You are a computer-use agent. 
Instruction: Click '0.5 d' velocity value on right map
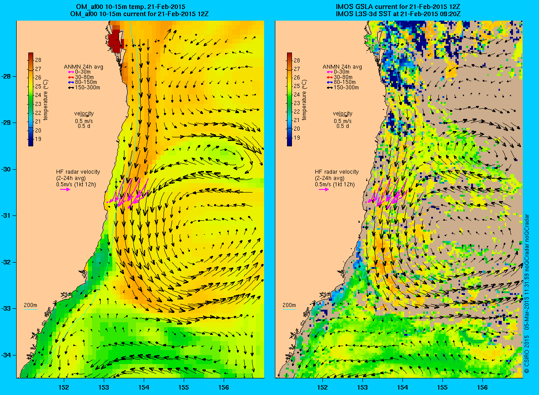pyautogui.click(x=343, y=126)
